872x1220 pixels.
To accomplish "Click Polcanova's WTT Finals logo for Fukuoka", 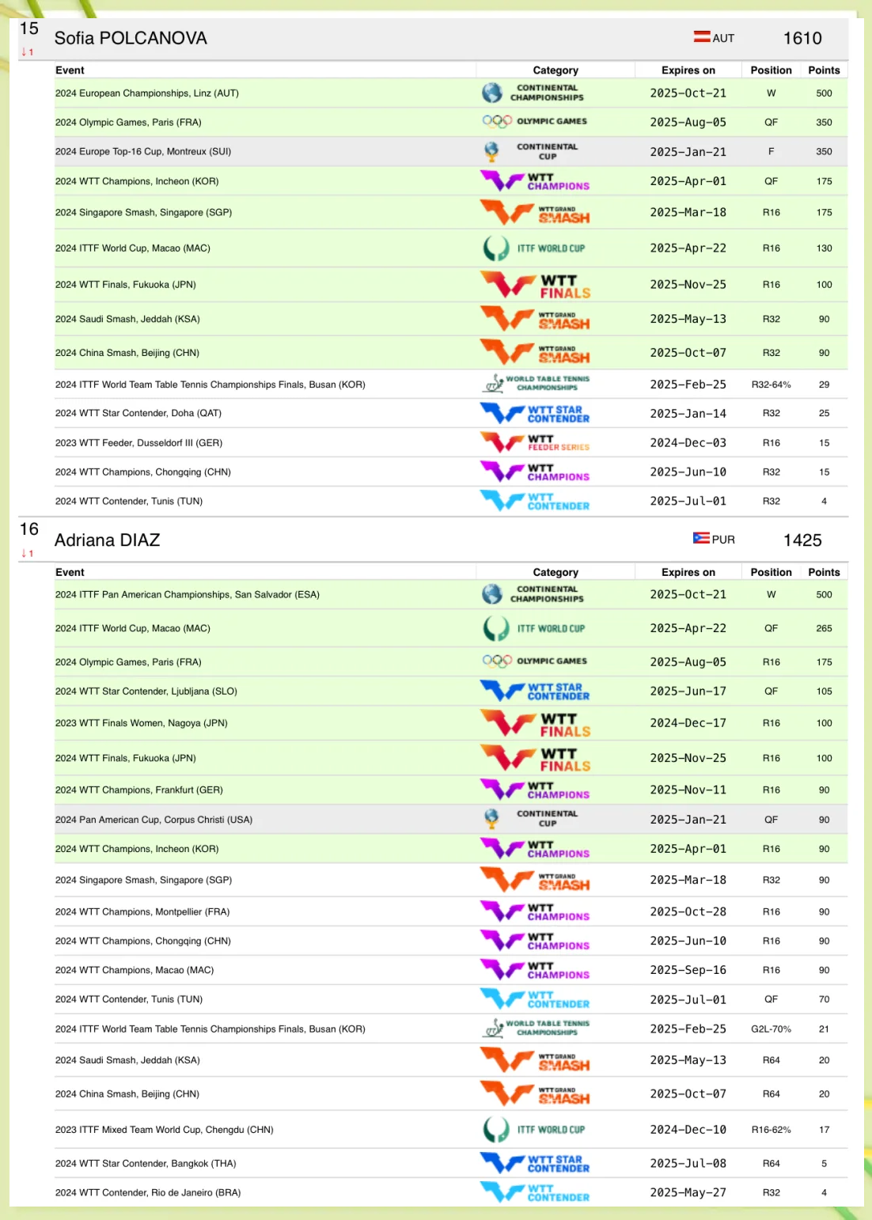I will point(536,285).
